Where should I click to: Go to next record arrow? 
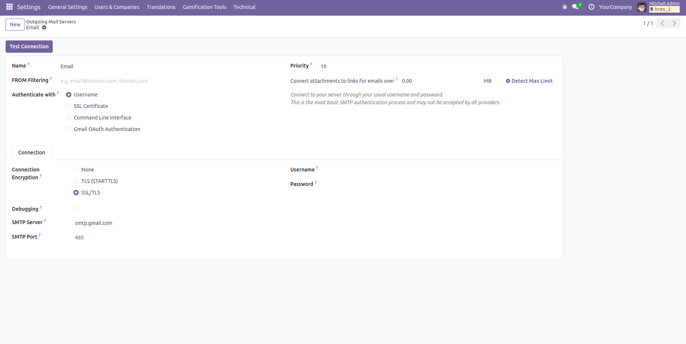tap(674, 23)
